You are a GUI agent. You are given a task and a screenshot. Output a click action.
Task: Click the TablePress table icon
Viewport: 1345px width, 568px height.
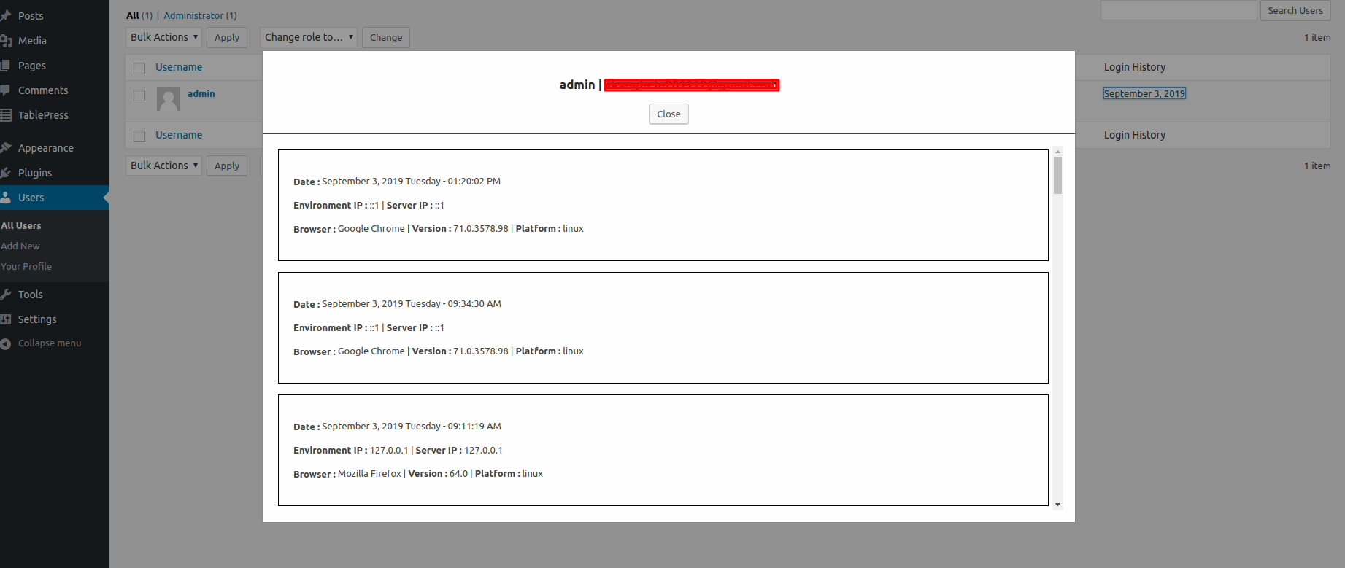click(6, 115)
